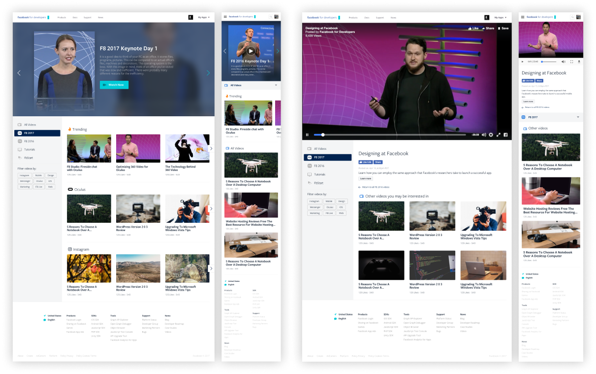The image size is (596, 374).
Task: Enter fullscreen in the large desktop video player
Action: point(498,135)
